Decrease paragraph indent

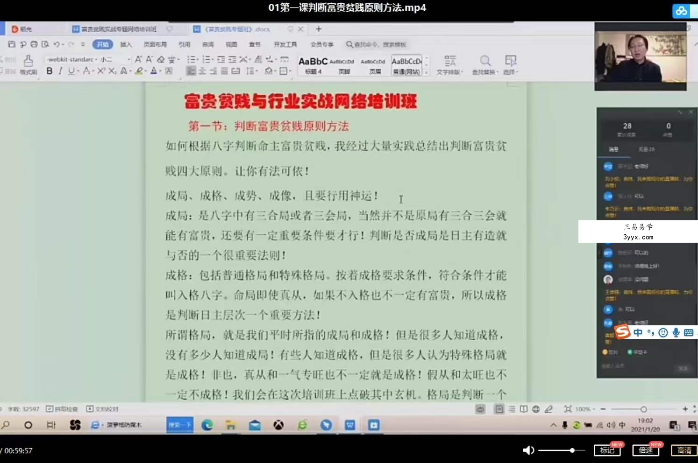pos(221,59)
